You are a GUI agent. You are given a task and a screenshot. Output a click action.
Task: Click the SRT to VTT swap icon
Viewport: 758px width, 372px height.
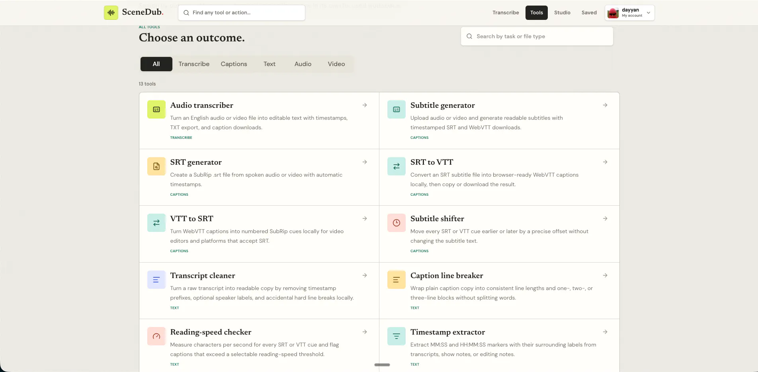(x=397, y=166)
